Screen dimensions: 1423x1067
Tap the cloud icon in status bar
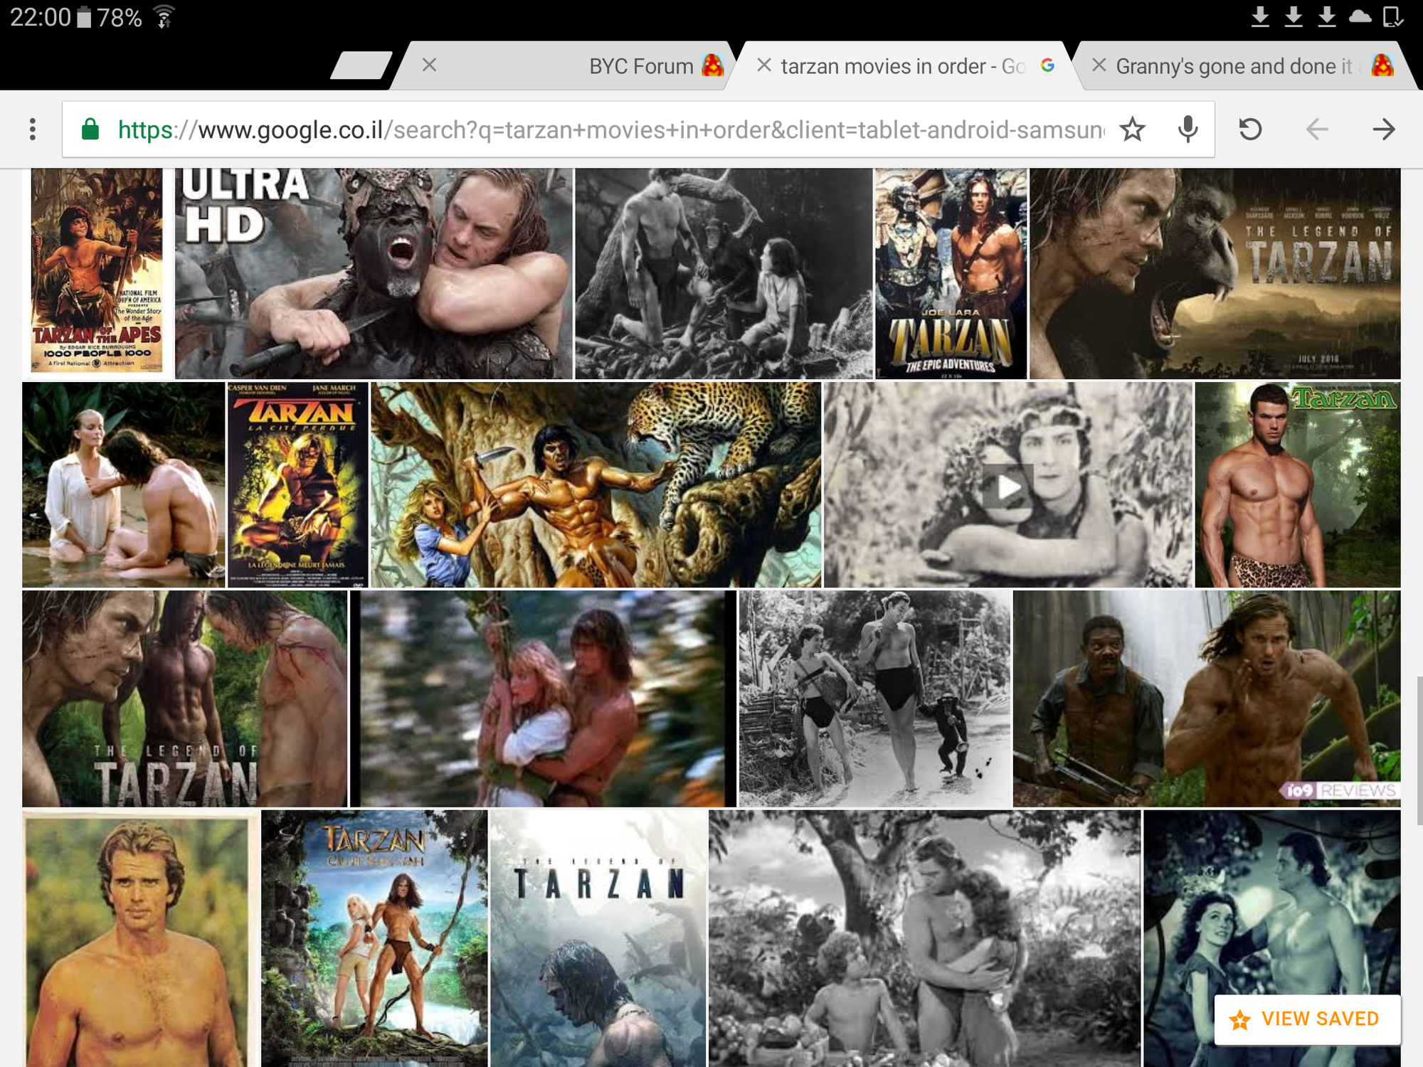(1360, 16)
